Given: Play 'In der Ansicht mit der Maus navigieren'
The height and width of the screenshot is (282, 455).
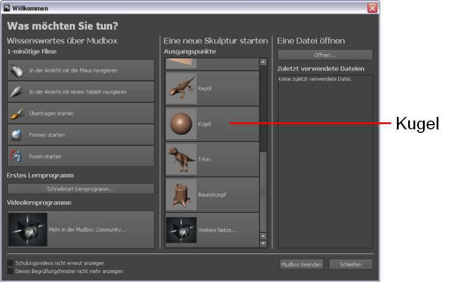Looking at the screenshot, I should [x=81, y=70].
